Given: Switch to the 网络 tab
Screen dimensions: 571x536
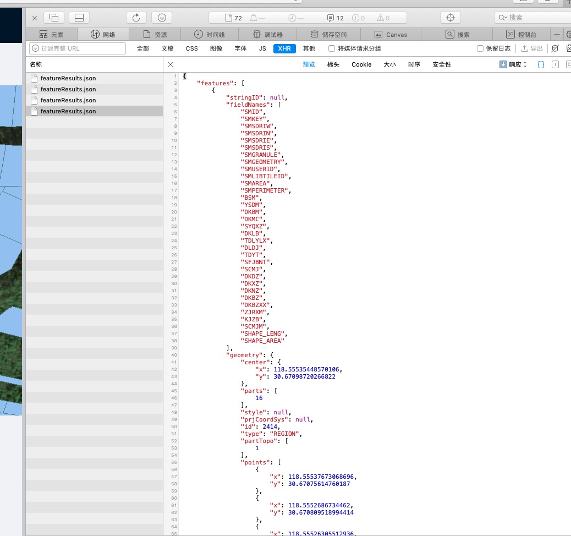Looking at the screenshot, I should (x=103, y=35).
